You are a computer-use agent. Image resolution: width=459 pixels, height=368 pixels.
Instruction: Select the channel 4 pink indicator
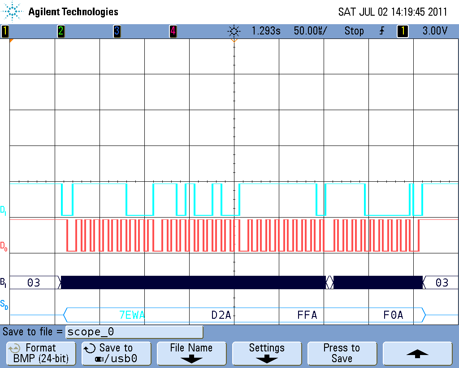tap(173, 31)
